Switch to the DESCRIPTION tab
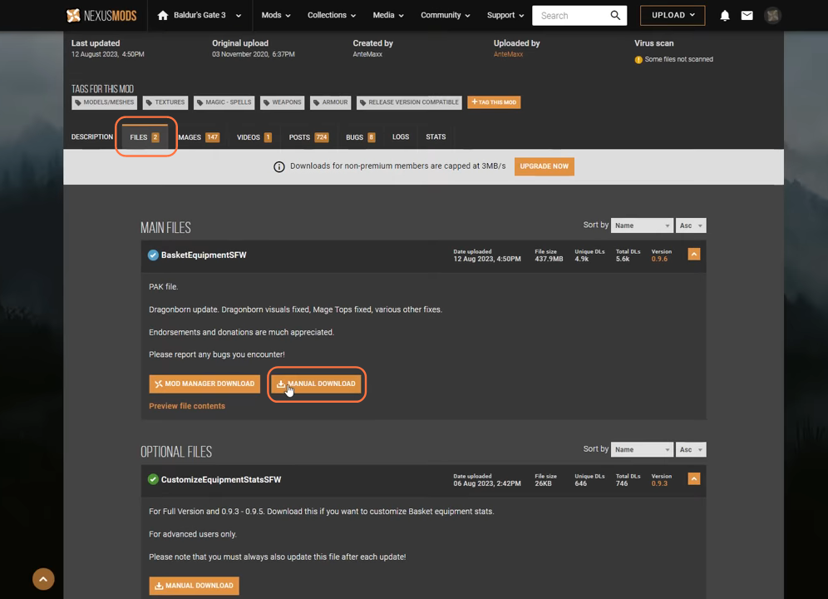 [x=92, y=137]
